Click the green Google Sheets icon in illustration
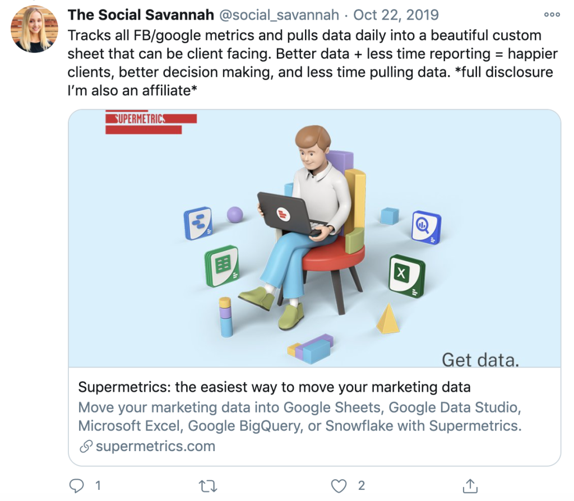The width and height of the screenshot is (574, 501). (222, 265)
